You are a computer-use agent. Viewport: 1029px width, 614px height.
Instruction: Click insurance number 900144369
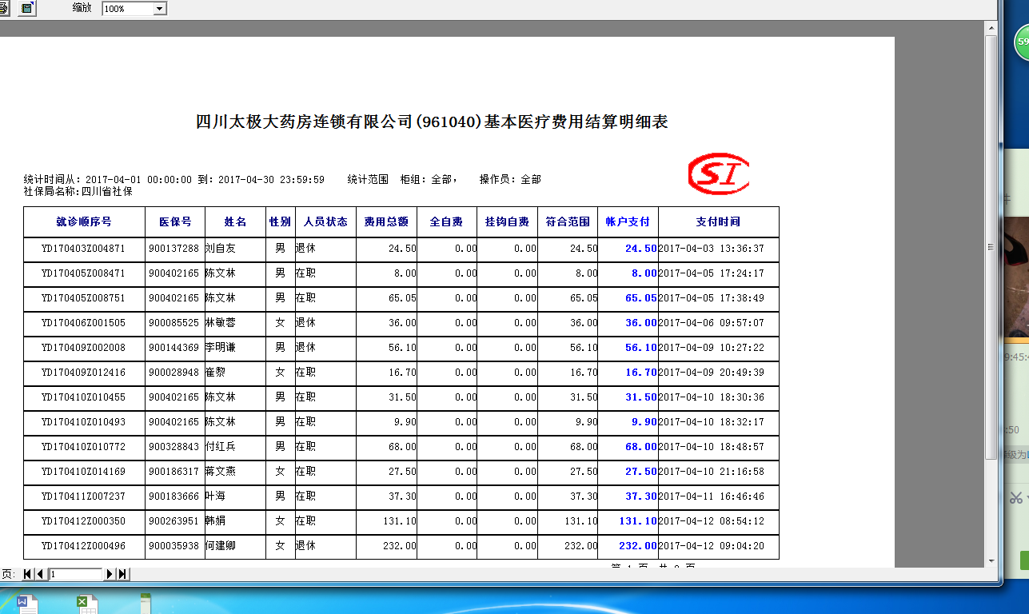point(173,348)
